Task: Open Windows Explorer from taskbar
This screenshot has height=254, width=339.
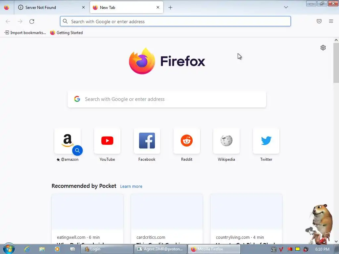Action: coord(42,249)
